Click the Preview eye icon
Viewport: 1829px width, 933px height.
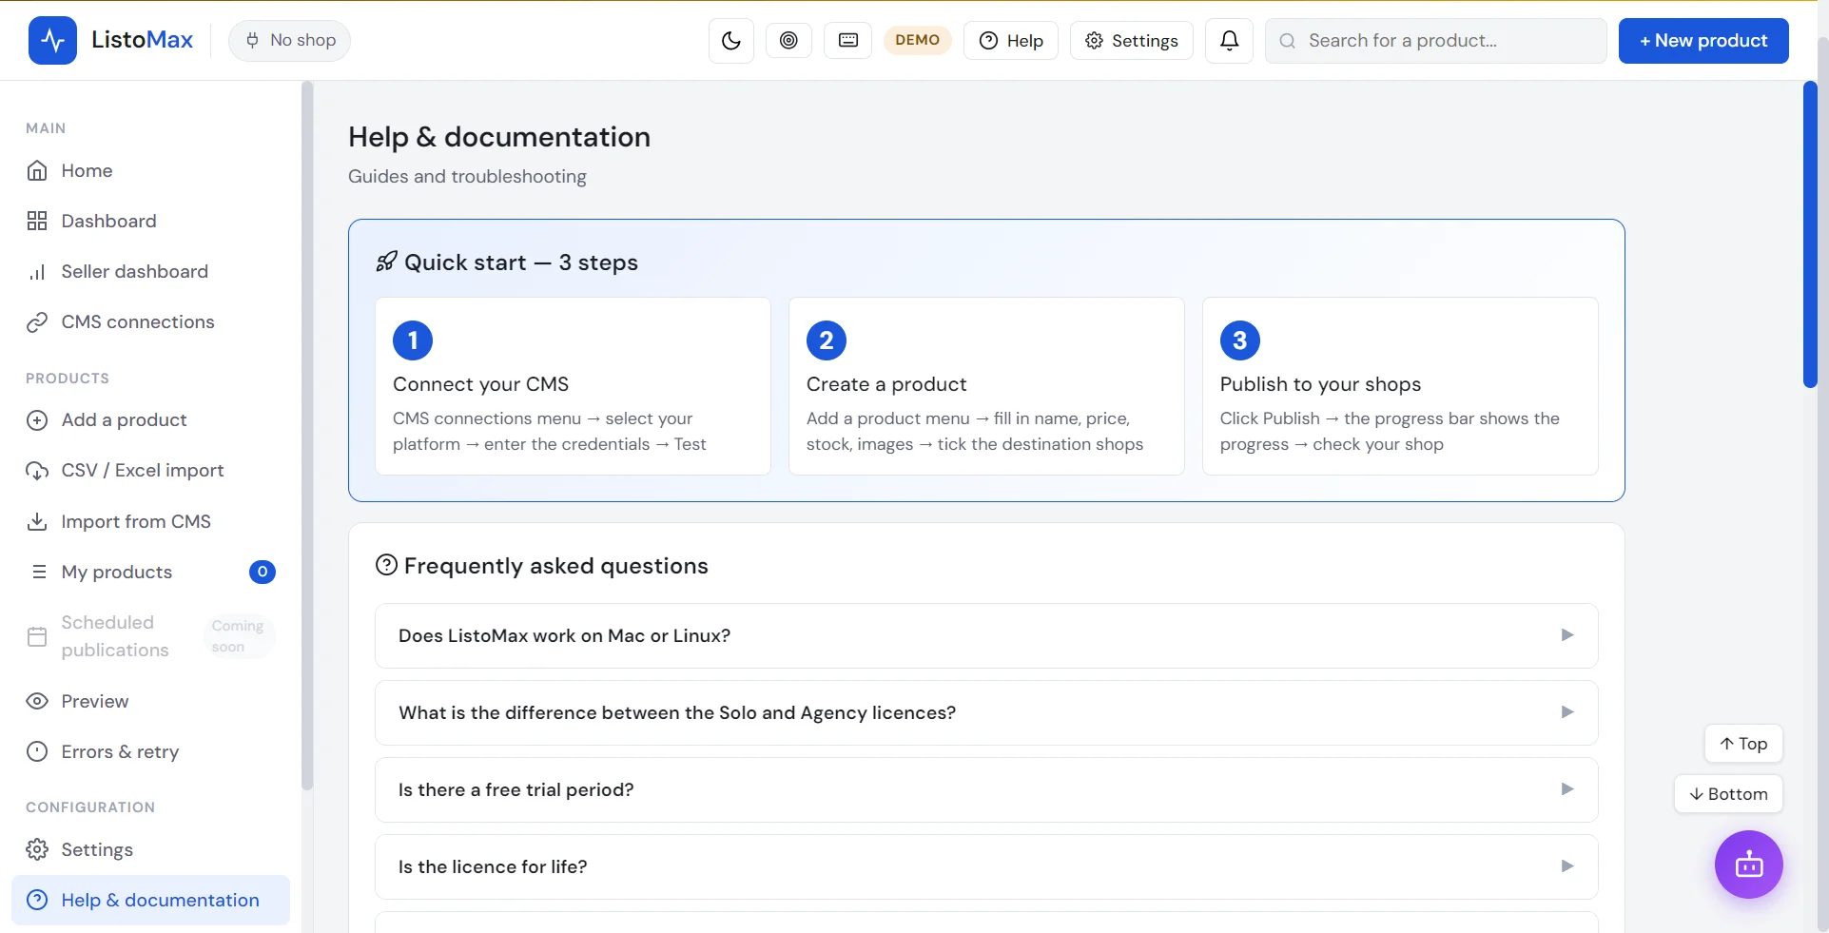(37, 701)
